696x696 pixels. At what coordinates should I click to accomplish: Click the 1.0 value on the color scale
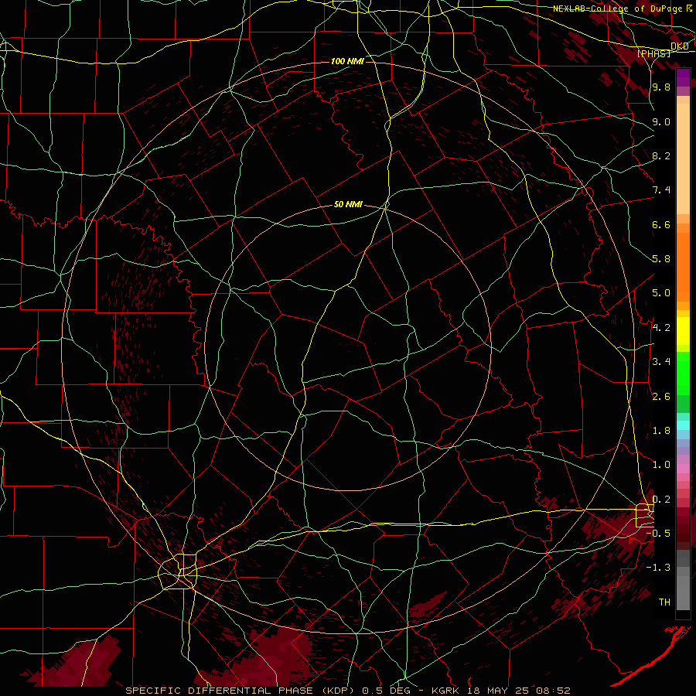[x=661, y=466]
